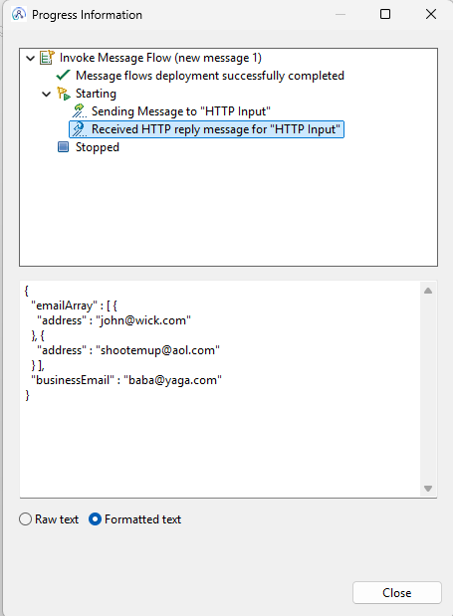Click inside the JSON reply text area
The width and height of the screenshot is (453, 616).
[x=220, y=389]
